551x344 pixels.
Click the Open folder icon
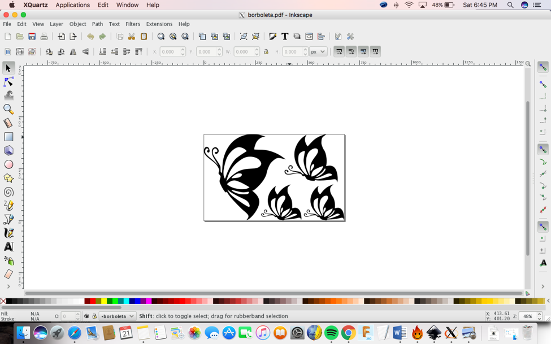click(20, 36)
